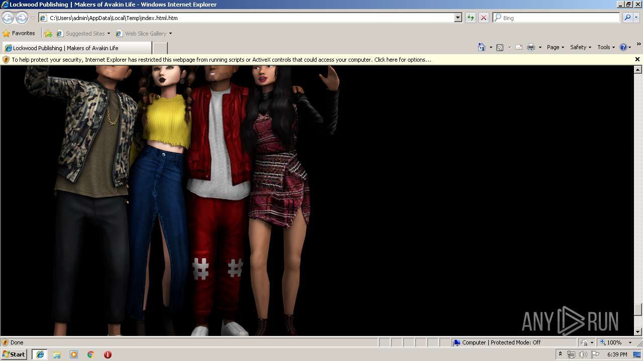Go to the Home page icon
643x361 pixels.
[x=482, y=47]
